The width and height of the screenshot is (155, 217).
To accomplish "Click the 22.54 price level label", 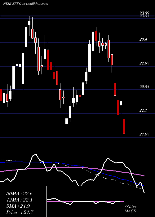I will click(x=144, y=87).
